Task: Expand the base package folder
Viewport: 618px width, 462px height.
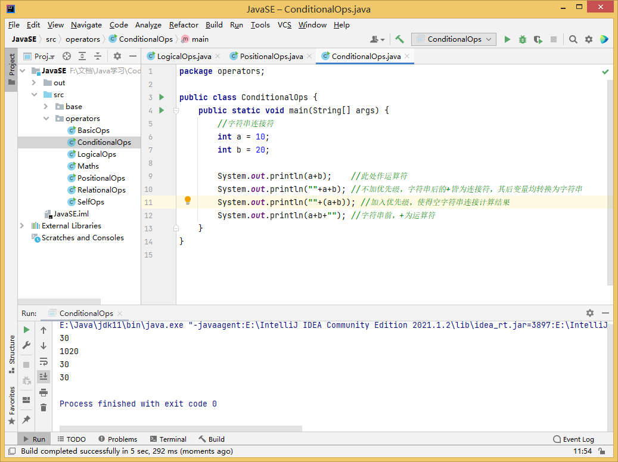Action: tap(46, 107)
